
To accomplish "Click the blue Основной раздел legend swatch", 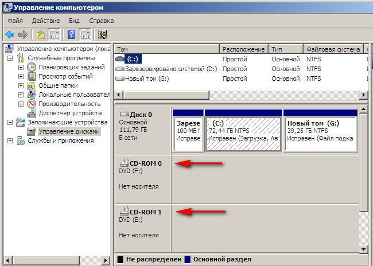I will click(x=188, y=259).
